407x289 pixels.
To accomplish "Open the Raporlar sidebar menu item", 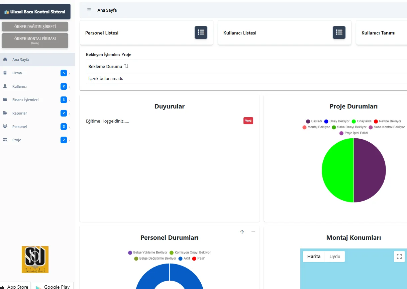I will coord(37,113).
